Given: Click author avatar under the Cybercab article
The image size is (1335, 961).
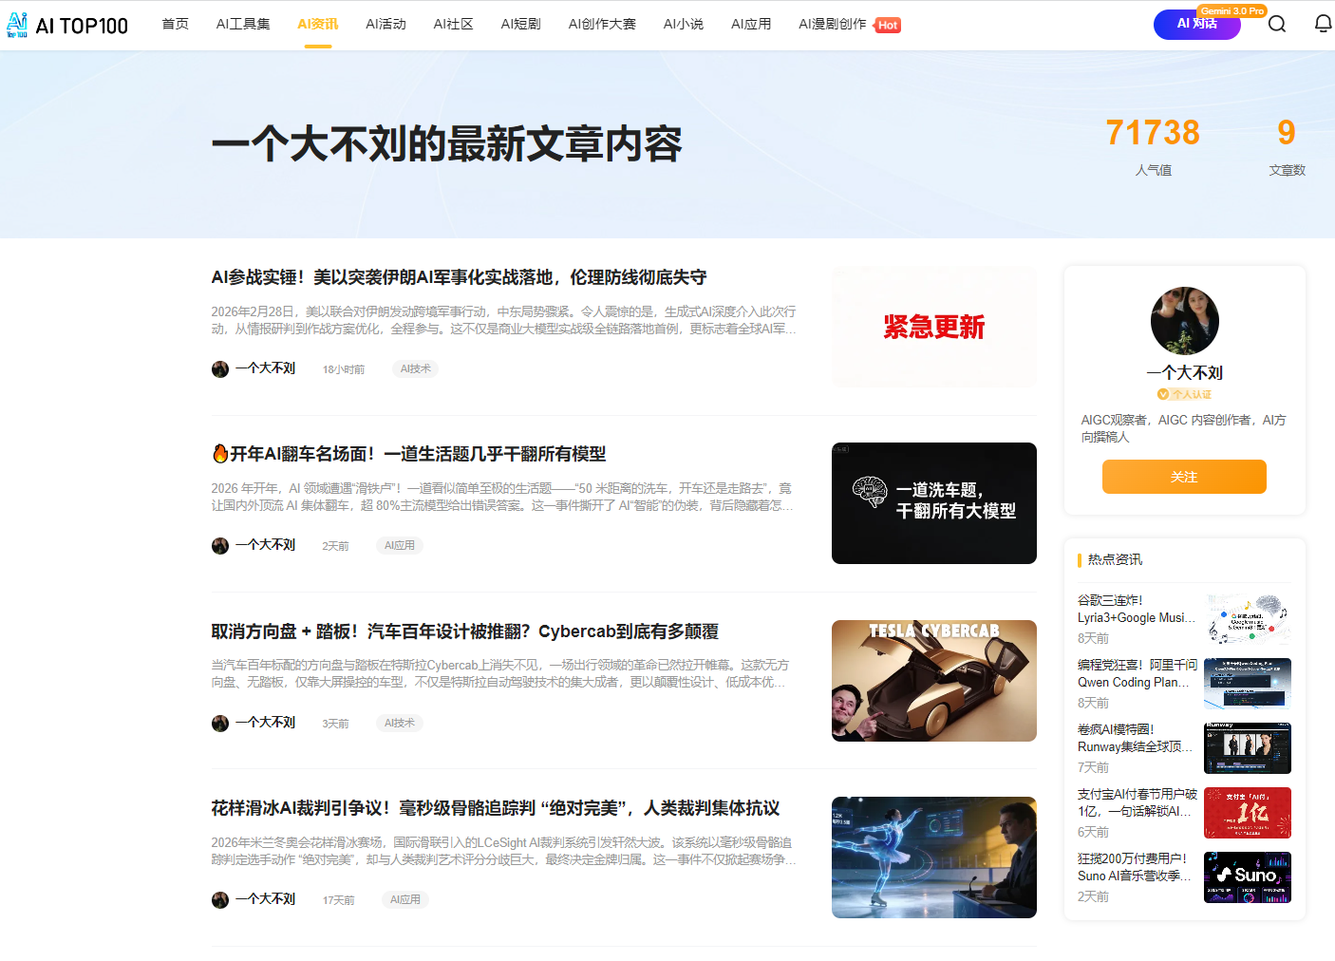Looking at the screenshot, I should 220,723.
